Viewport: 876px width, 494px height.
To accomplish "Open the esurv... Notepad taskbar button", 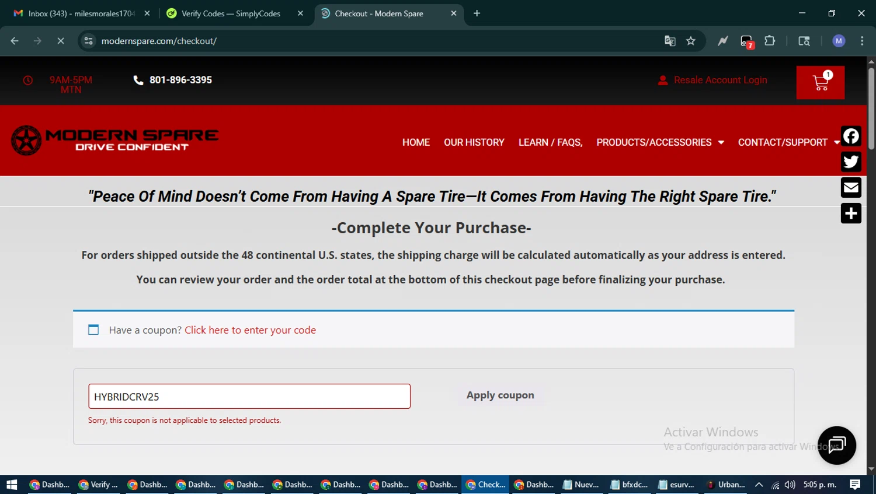I will (x=677, y=485).
